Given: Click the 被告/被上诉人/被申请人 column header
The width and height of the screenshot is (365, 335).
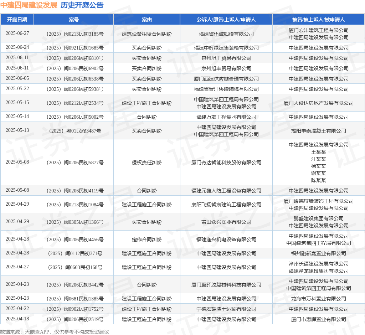Looking at the screenshot, I should [318, 20].
